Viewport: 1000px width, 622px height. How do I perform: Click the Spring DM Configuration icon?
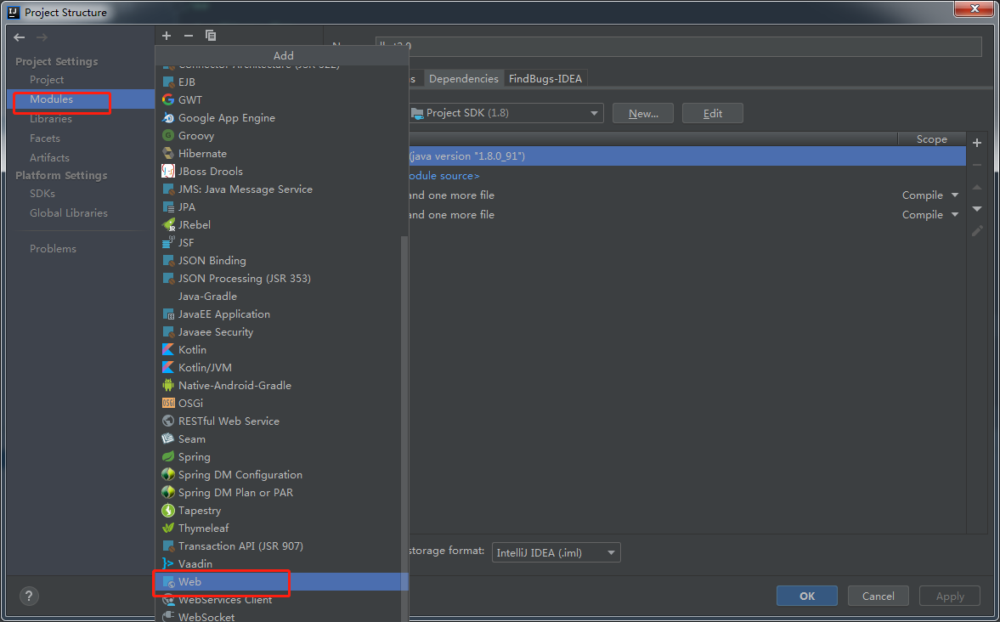tap(167, 475)
